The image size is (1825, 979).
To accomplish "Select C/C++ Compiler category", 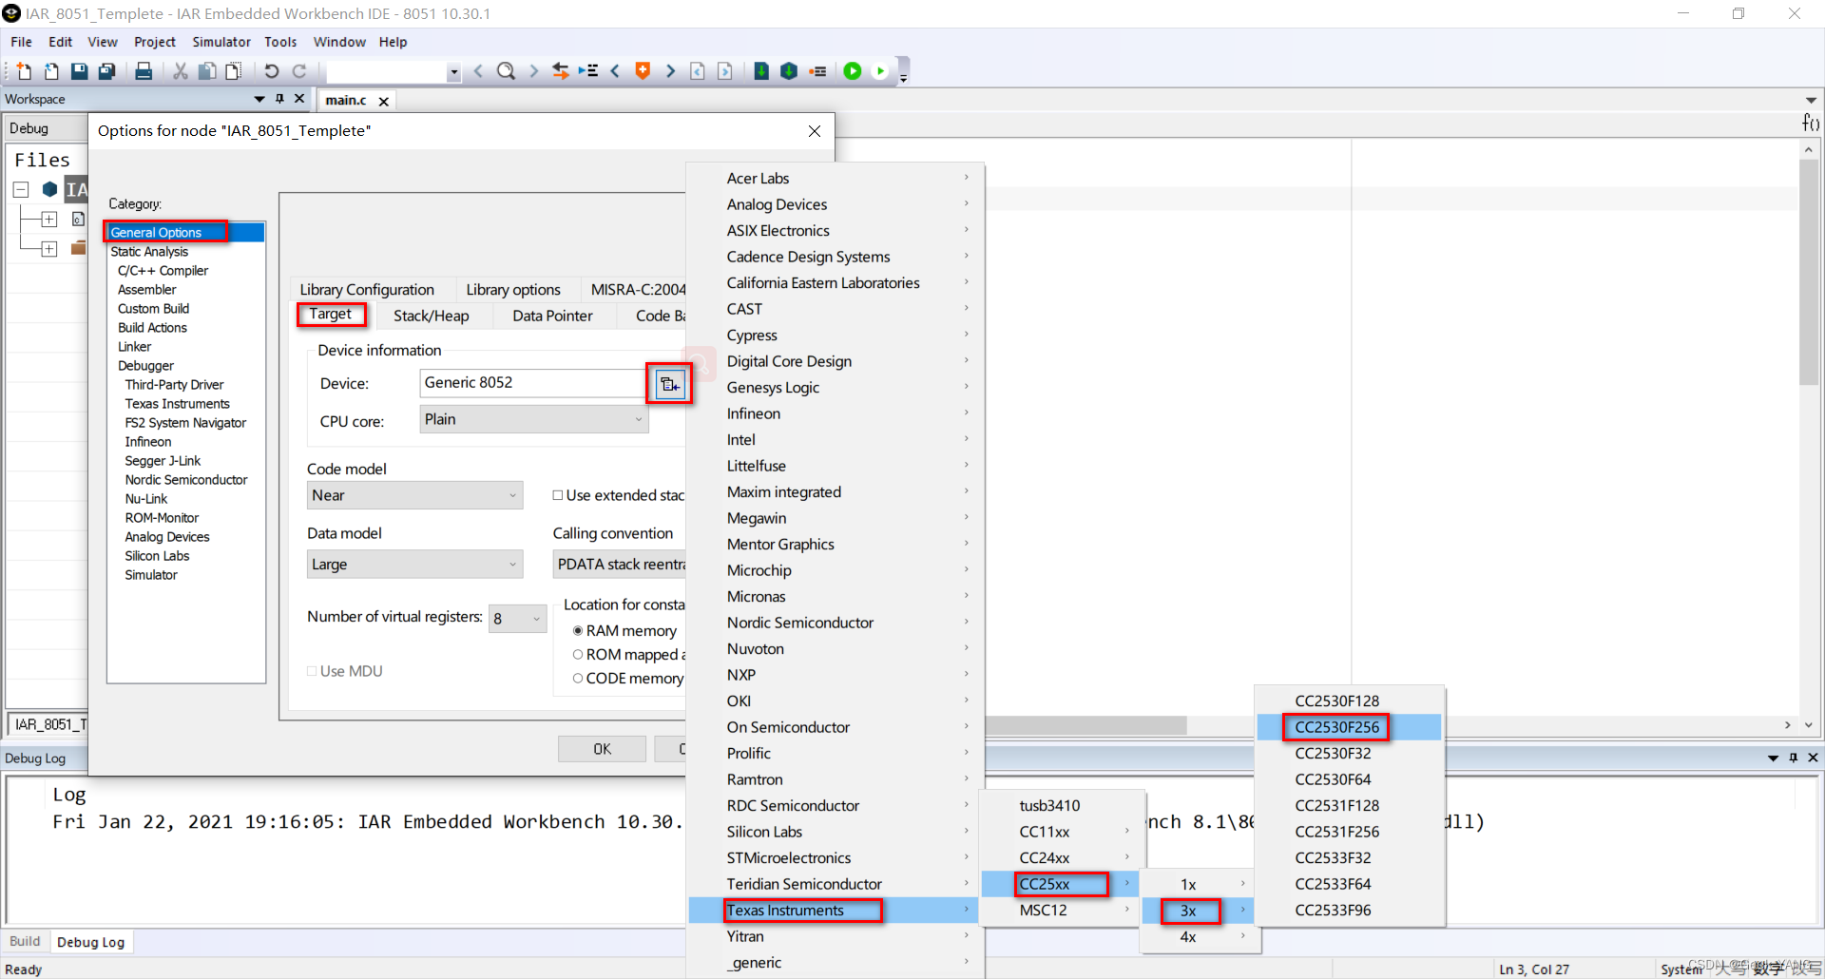I will coord(163,271).
